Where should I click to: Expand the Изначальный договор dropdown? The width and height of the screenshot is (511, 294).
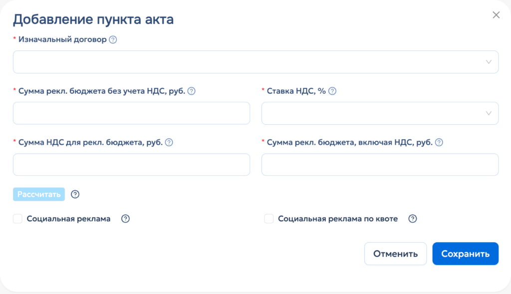click(256, 62)
